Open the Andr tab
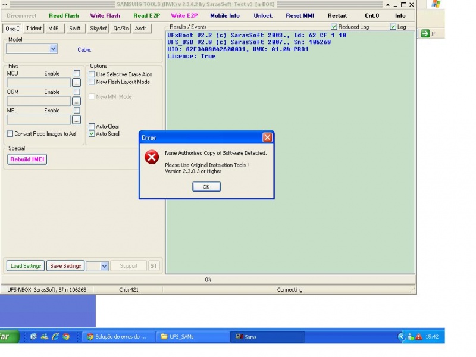The image size is (476, 357). (140, 29)
